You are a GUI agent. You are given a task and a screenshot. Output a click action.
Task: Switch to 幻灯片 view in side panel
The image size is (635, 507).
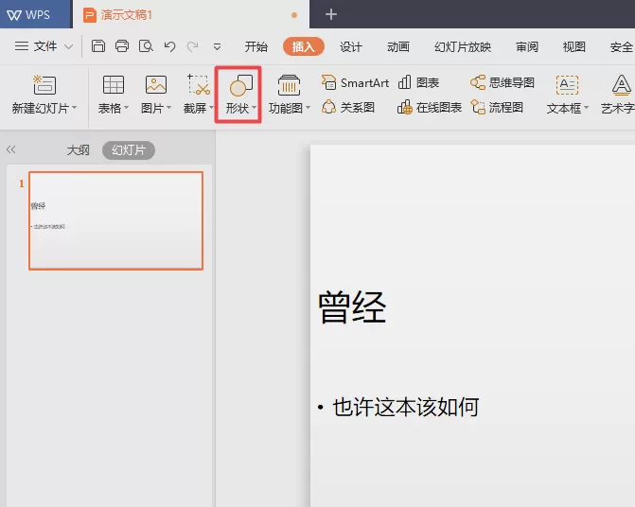point(129,150)
